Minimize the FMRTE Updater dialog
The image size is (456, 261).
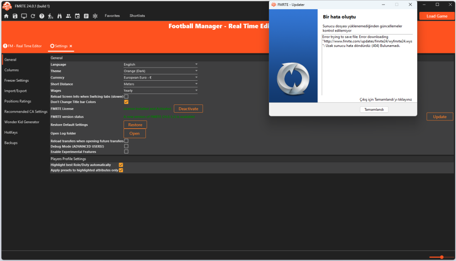pyautogui.click(x=383, y=5)
